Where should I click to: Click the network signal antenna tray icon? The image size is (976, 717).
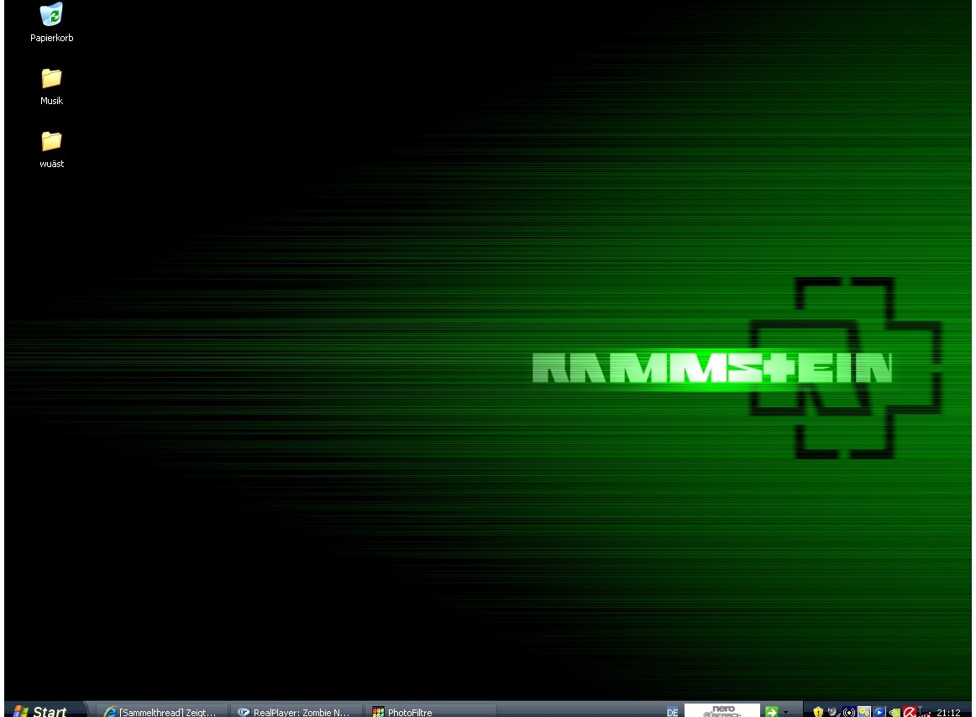(x=924, y=712)
